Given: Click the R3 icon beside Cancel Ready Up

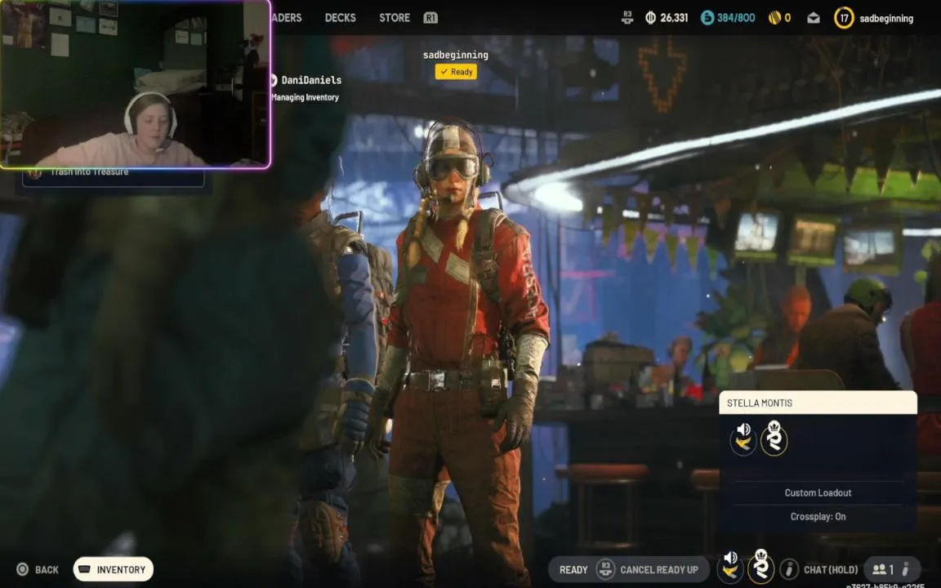Looking at the screenshot, I should click(605, 568).
